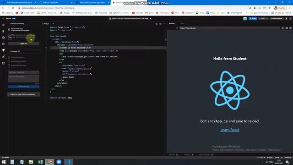Open Visual Studio Code from taskbar
293x165 pixels.
click(68, 162)
